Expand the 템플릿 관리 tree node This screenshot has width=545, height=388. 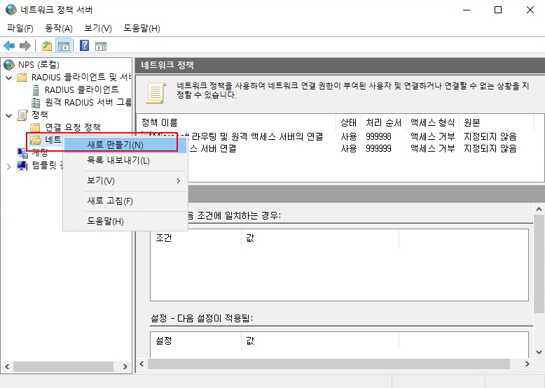8,166
